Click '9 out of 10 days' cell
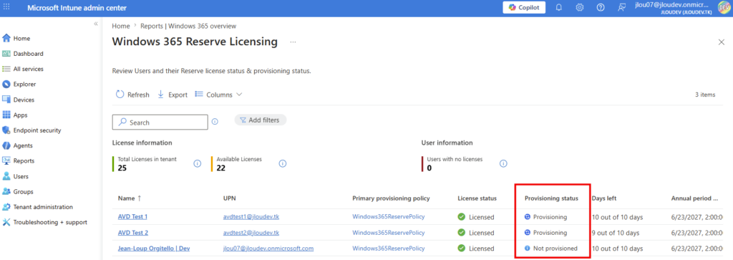This screenshot has width=733, height=260. click(x=616, y=232)
